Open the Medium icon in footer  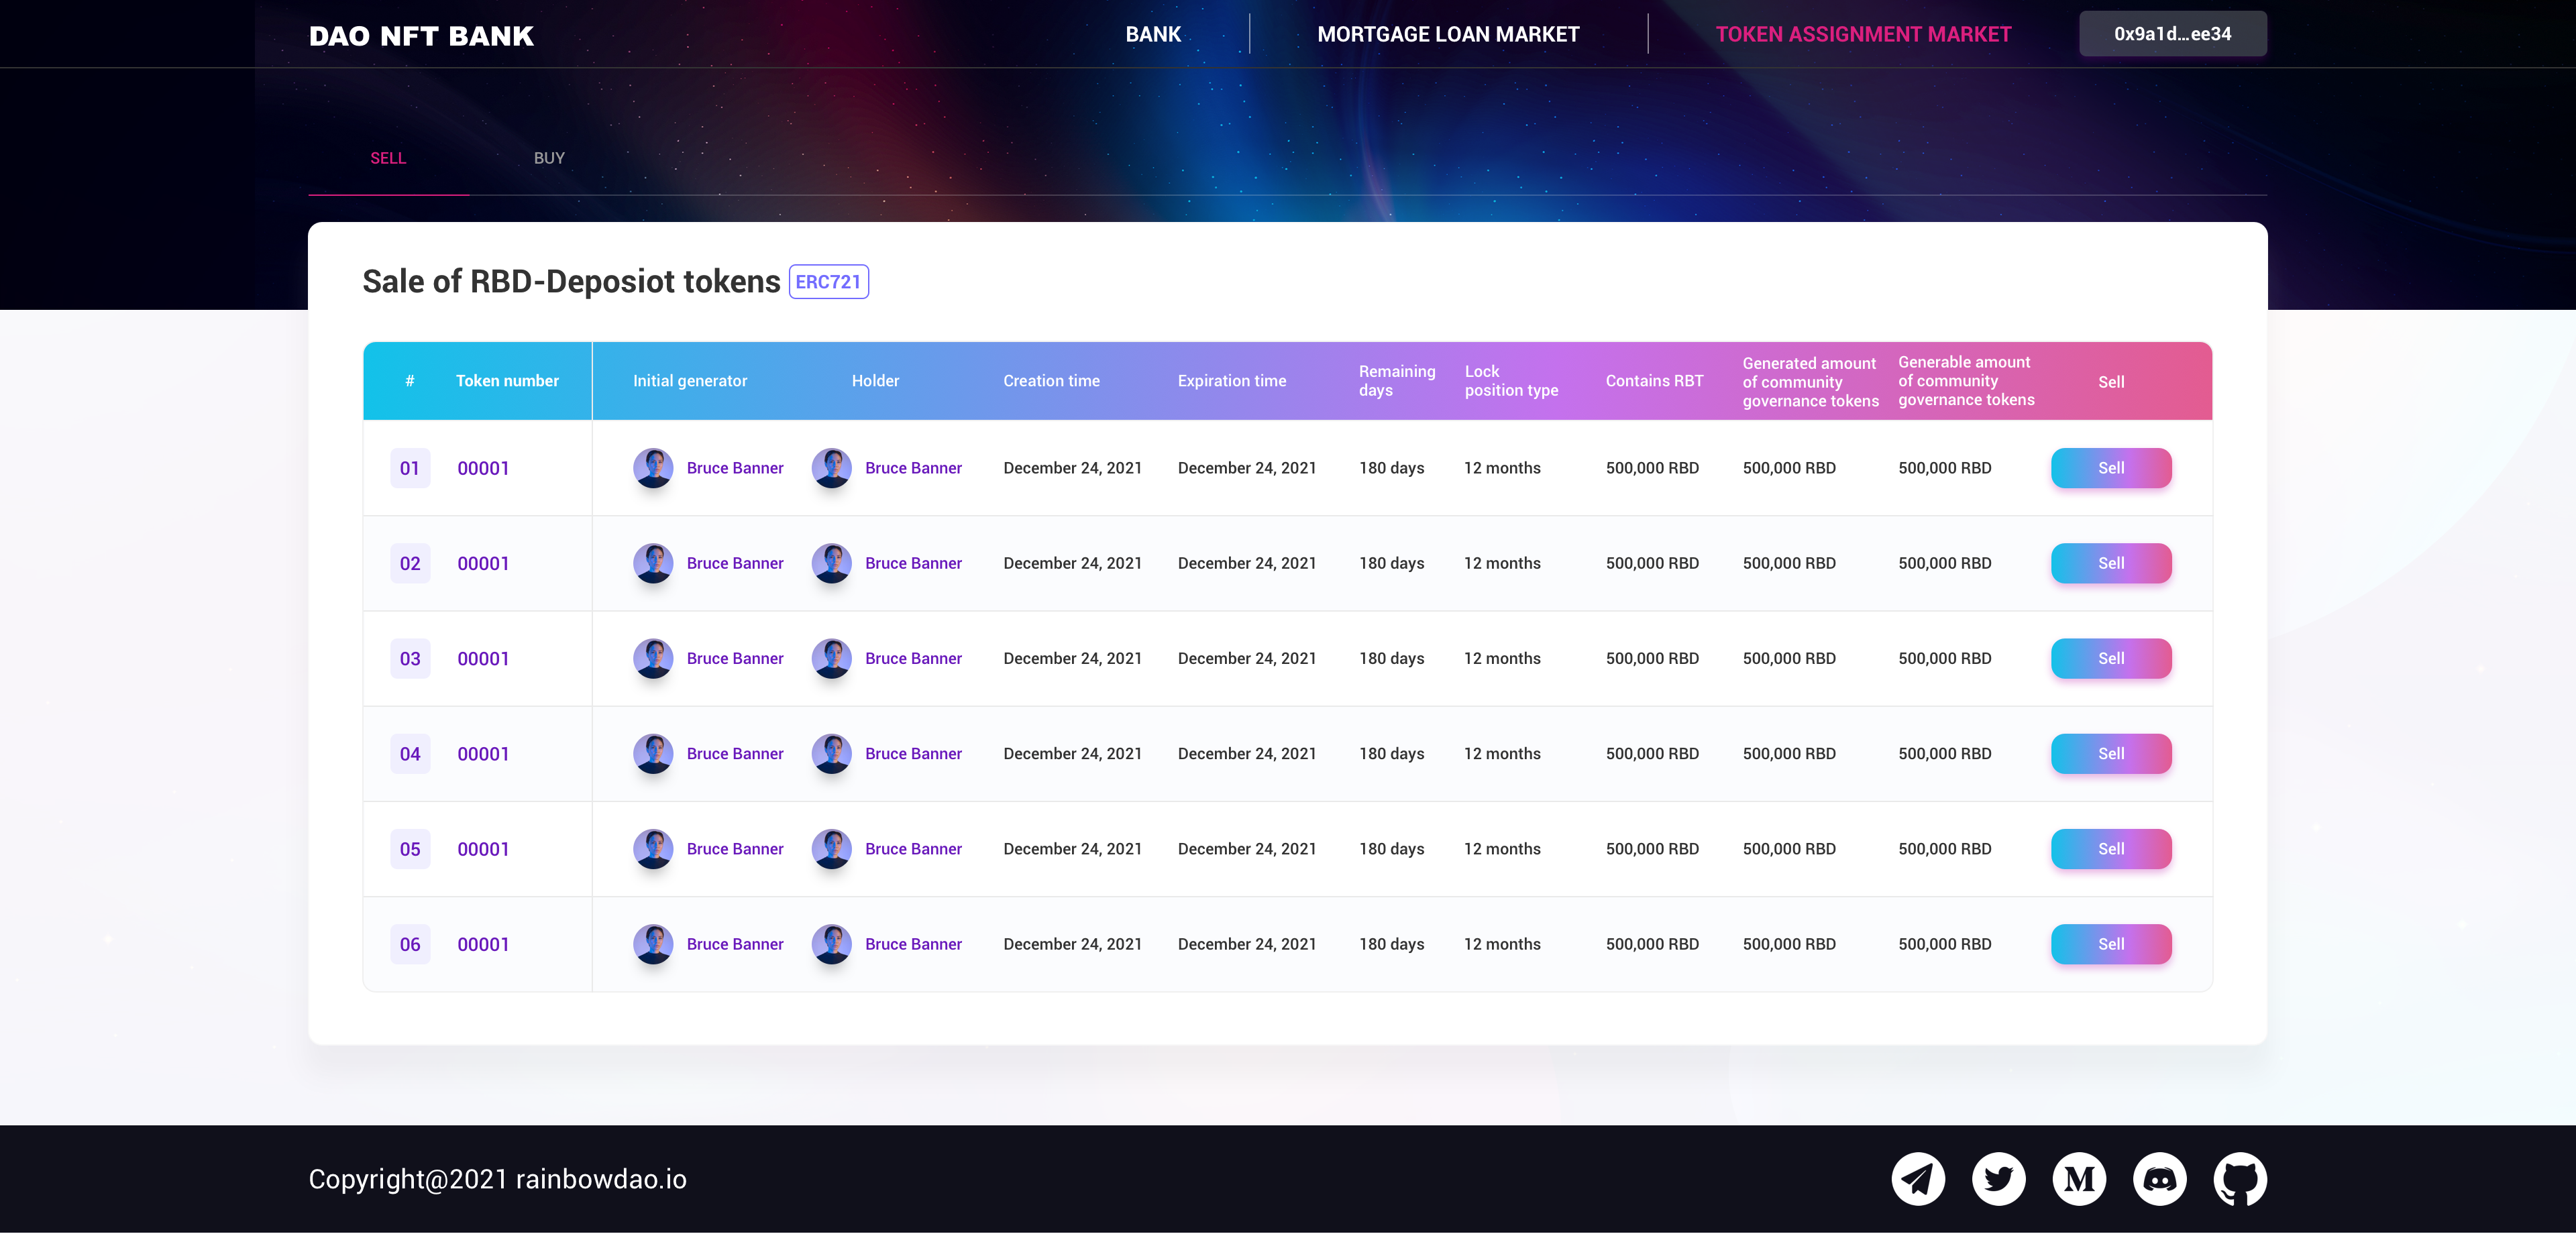pyautogui.click(x=2079, y=1179)
